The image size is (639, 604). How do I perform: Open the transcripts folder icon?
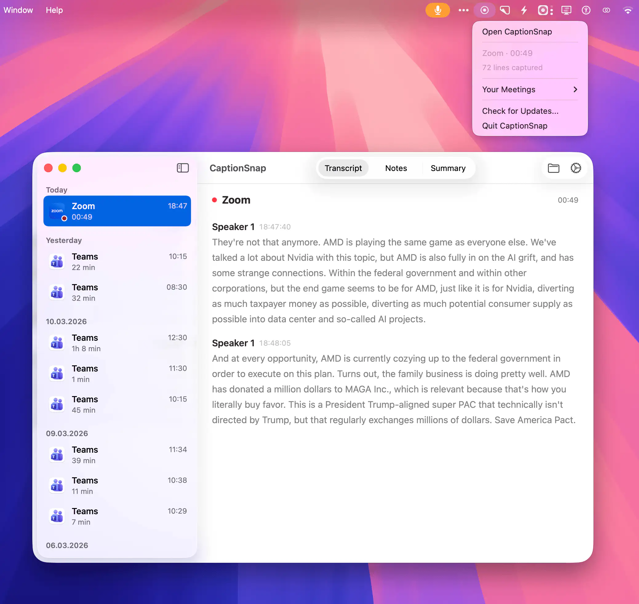click(553, 168)
